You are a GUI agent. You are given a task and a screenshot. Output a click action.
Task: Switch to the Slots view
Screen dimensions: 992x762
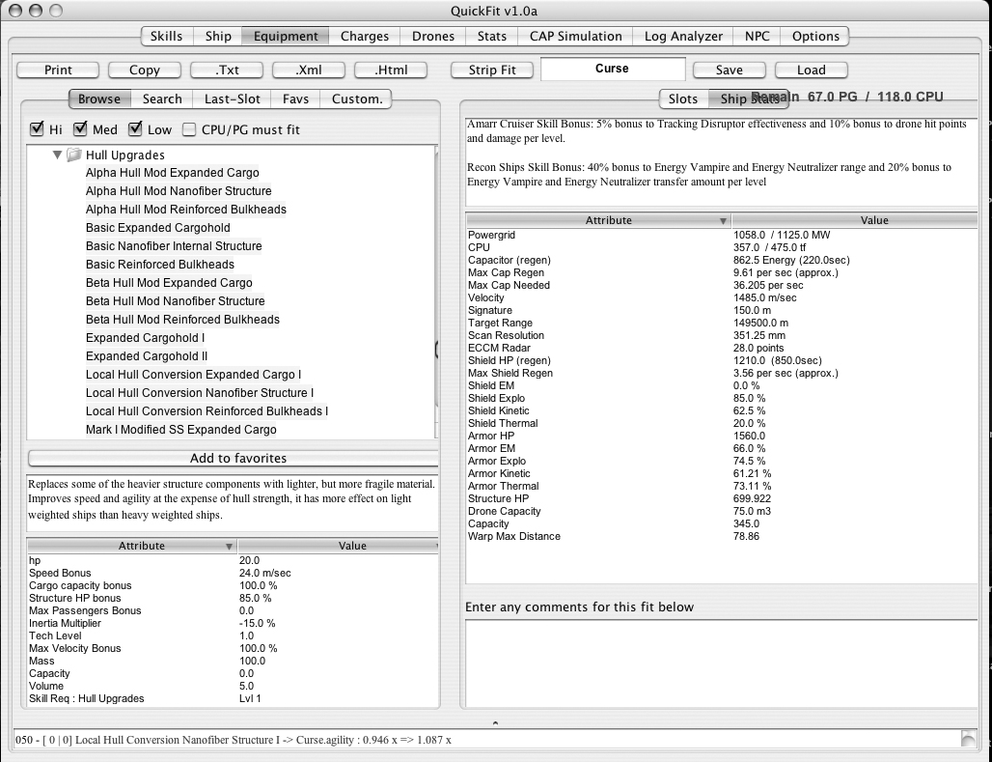click(683, 99)
